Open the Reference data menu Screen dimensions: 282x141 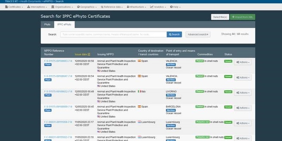point(112,7)
